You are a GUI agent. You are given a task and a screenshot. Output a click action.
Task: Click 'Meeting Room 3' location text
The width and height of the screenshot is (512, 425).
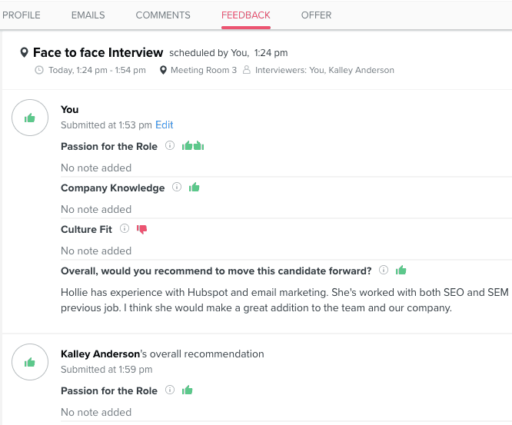click(x=204, y=70)
